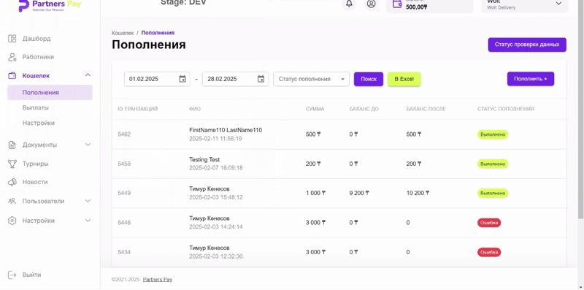Expand the bottom Настройки menu chevron
Viewport: 584px width, 290px height.
88,221
